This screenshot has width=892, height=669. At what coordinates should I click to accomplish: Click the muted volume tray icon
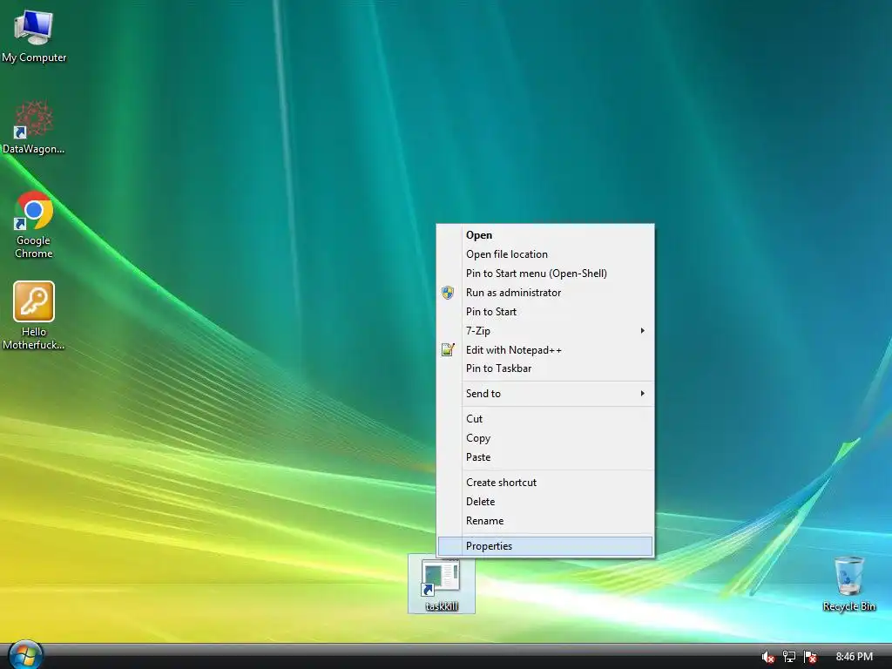tap(767, 657)
